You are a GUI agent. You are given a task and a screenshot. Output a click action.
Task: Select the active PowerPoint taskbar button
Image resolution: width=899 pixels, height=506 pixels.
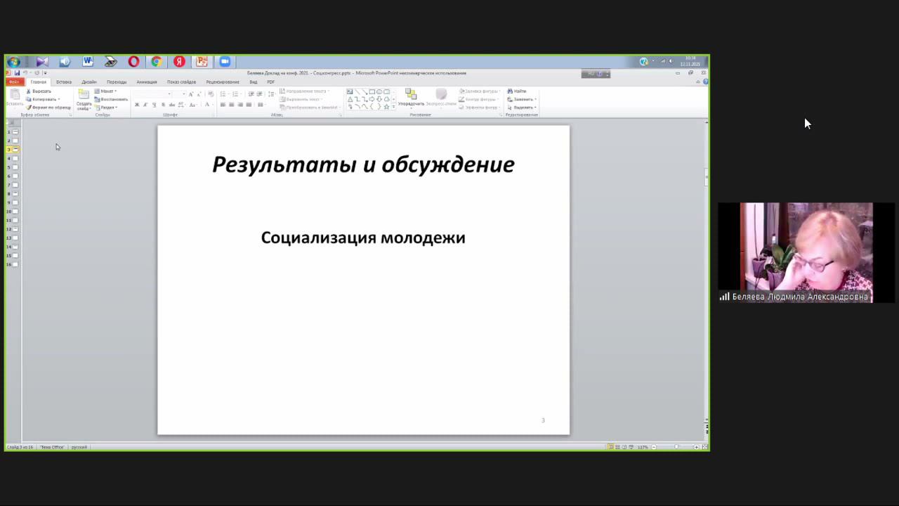[202, 62]
